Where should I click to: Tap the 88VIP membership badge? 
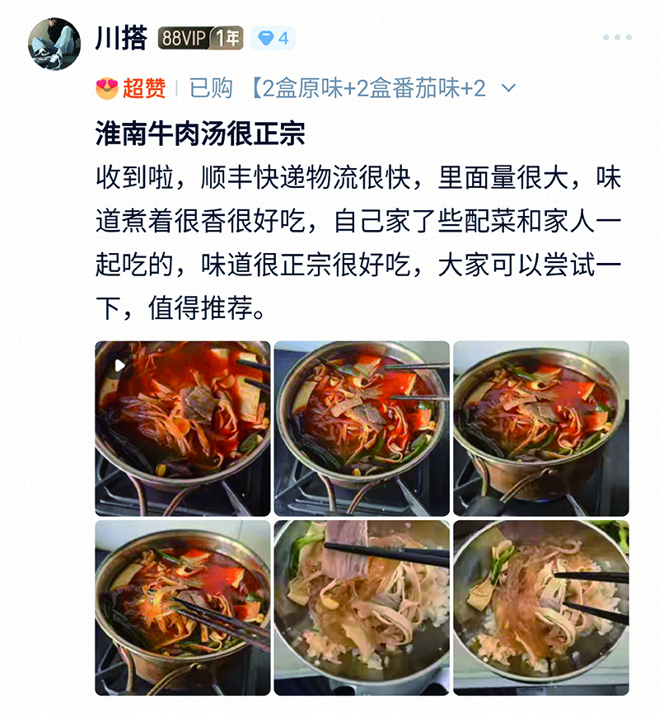(184, 38)
